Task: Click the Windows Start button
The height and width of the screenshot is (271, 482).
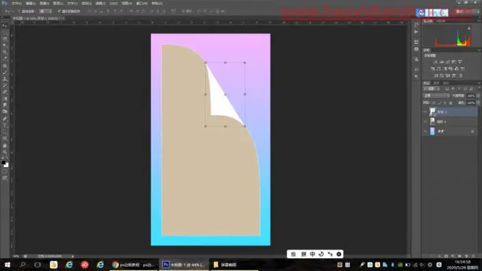Action: coord(8,265)
